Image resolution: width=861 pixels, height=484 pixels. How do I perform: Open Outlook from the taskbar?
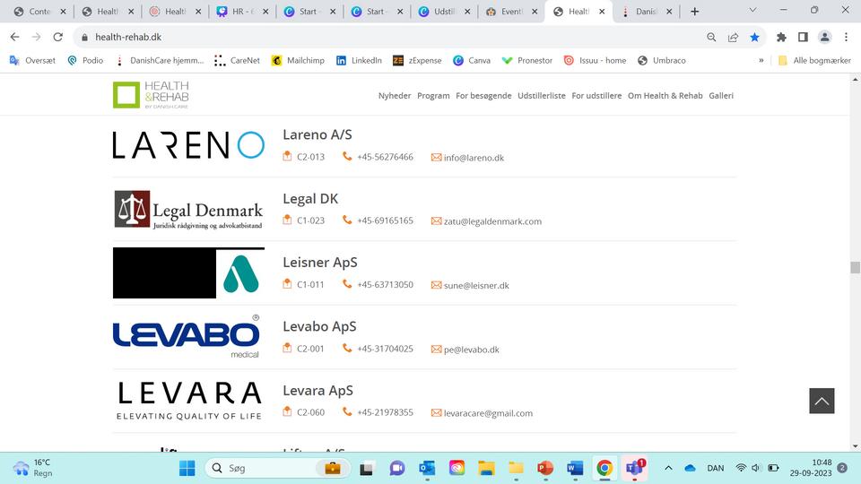point(427,468)
